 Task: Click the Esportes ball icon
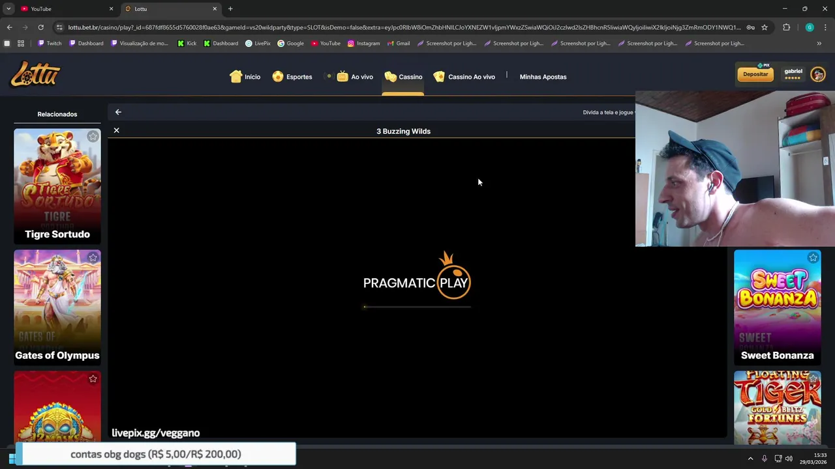[x=278, y=76]
